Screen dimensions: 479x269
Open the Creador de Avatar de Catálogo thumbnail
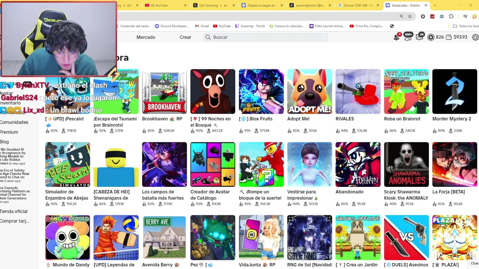pyautogui.click(x=213, y=164)
